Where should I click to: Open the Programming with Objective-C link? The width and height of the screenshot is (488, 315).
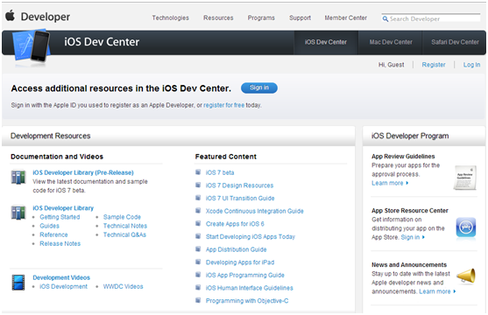tap(247, 301)
